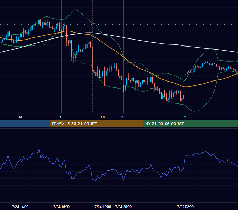This screenshot has height=210, width=238.
Task: Click the blue session bar before London
Action: 25,124
